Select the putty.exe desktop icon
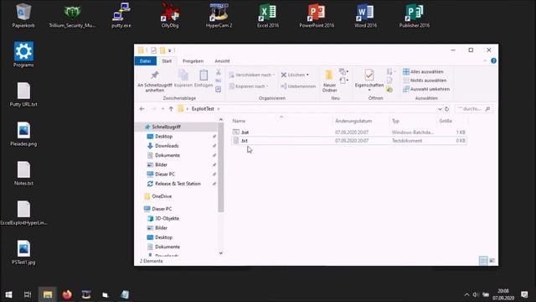The height and width of the screenshot is (302, 536). (x=121, y=15)
